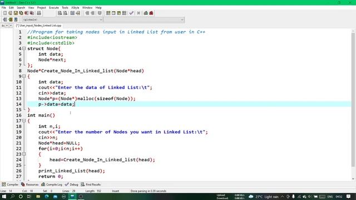This screenshot has height=200, width=356.
Task: Switch to the Resources bottom tab
Action: click(x=29, y=184)
